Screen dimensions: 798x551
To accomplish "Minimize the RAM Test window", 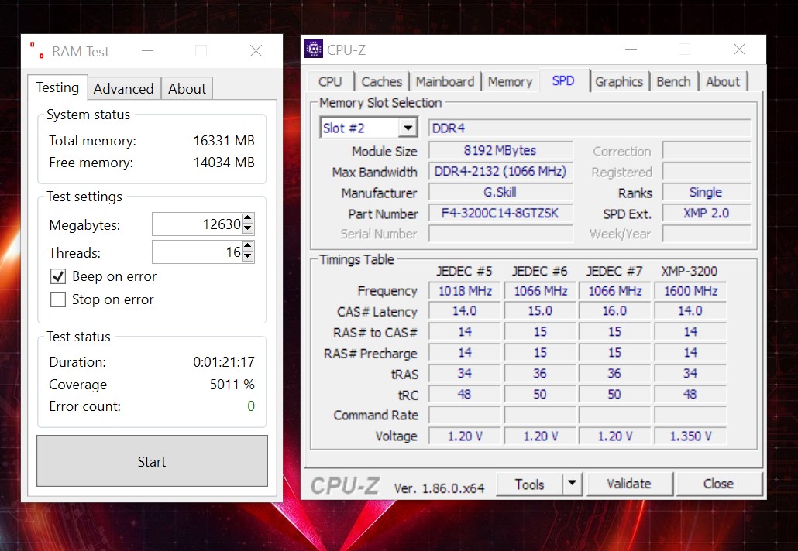I will coord(147,51).
